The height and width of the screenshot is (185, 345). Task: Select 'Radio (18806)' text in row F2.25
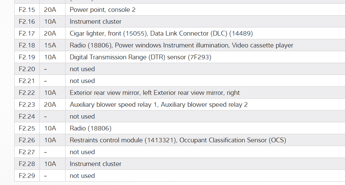[x=90, y=128]
